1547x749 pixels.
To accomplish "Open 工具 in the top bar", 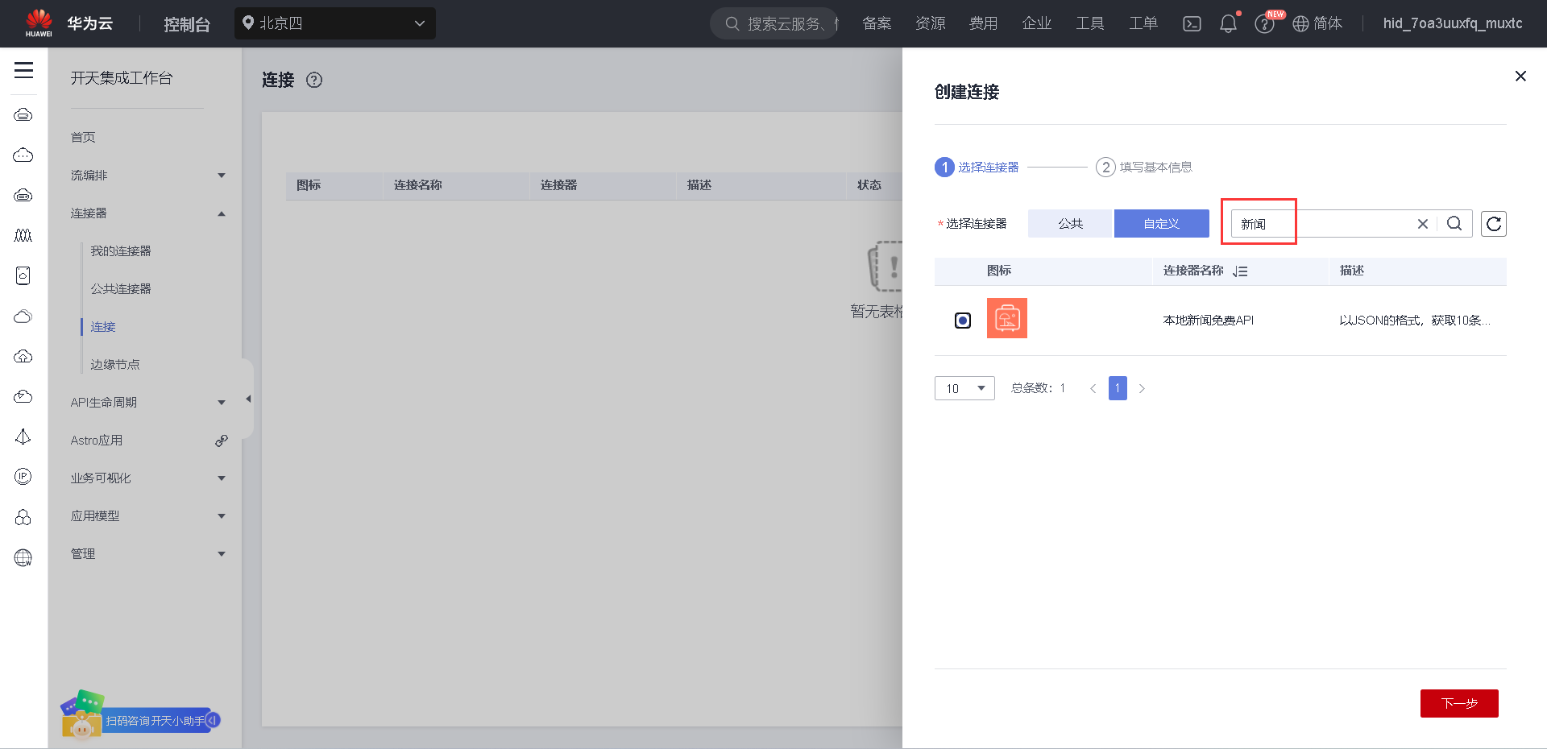I will [x=1089, y=23].
